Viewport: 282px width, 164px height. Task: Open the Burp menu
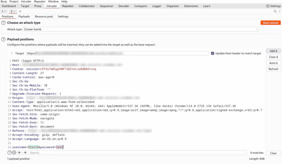coord(4,1)
